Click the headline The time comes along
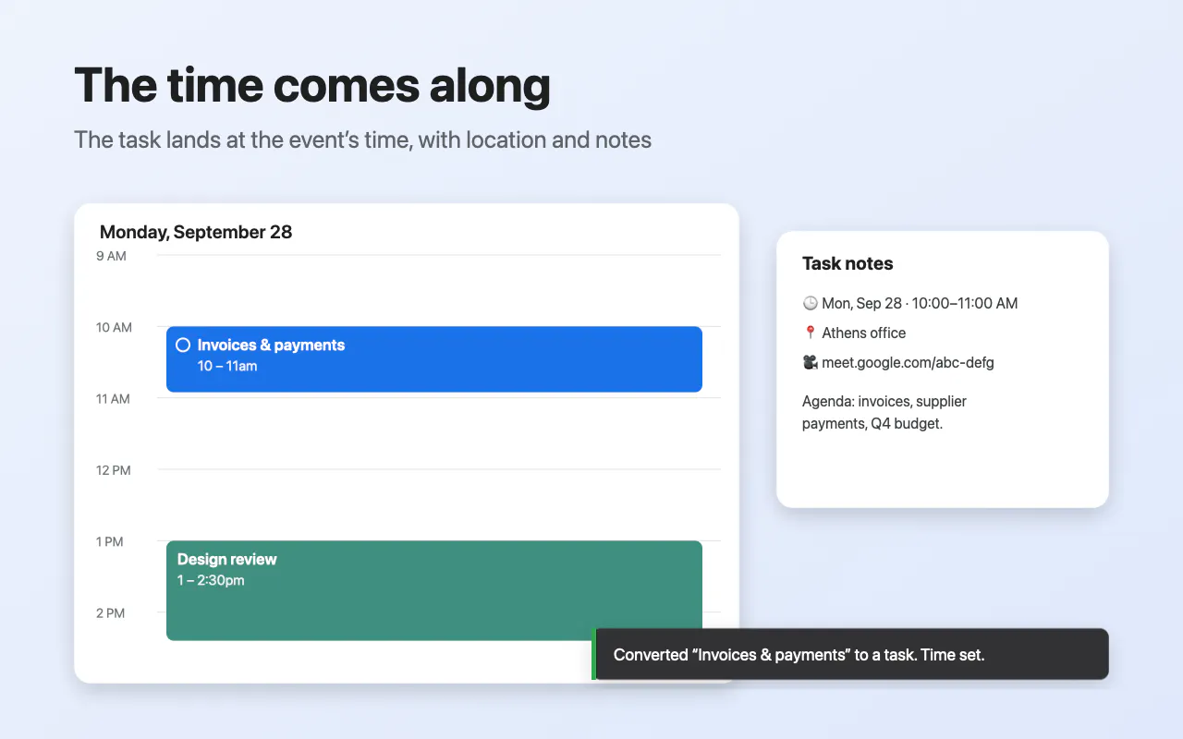 tap(312, 85)
